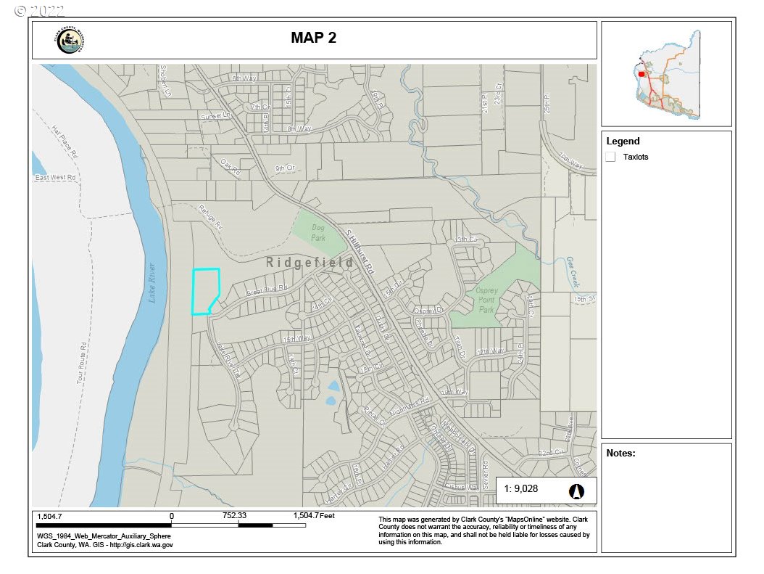Click the Lake River label

pos(152,283)
